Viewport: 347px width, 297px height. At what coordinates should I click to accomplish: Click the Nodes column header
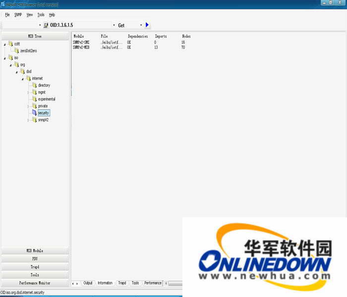[x=186, y=36]
